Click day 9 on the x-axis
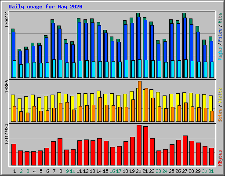The height and width of the screenshot is (176, 225). click(x=67, y=171)
